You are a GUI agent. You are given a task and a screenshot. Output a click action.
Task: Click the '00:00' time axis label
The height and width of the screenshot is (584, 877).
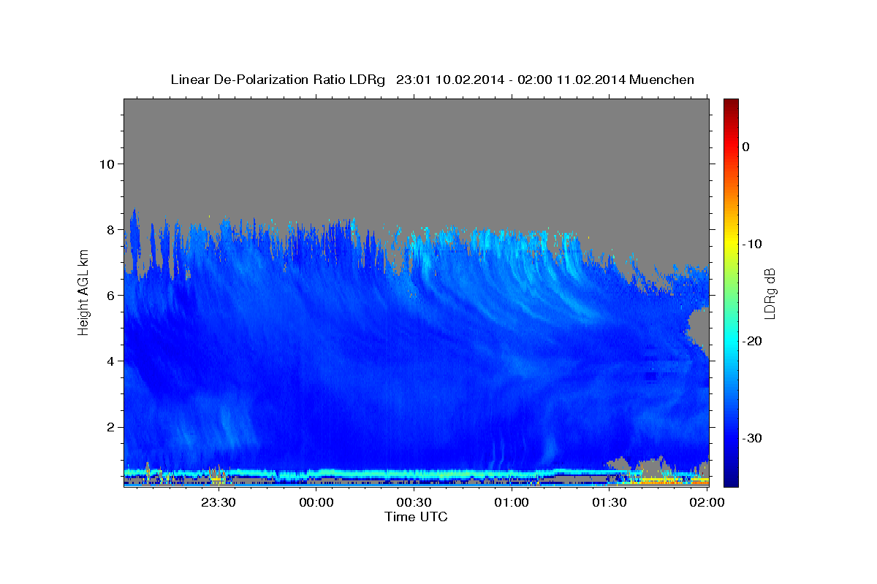[x=316, y=502]
